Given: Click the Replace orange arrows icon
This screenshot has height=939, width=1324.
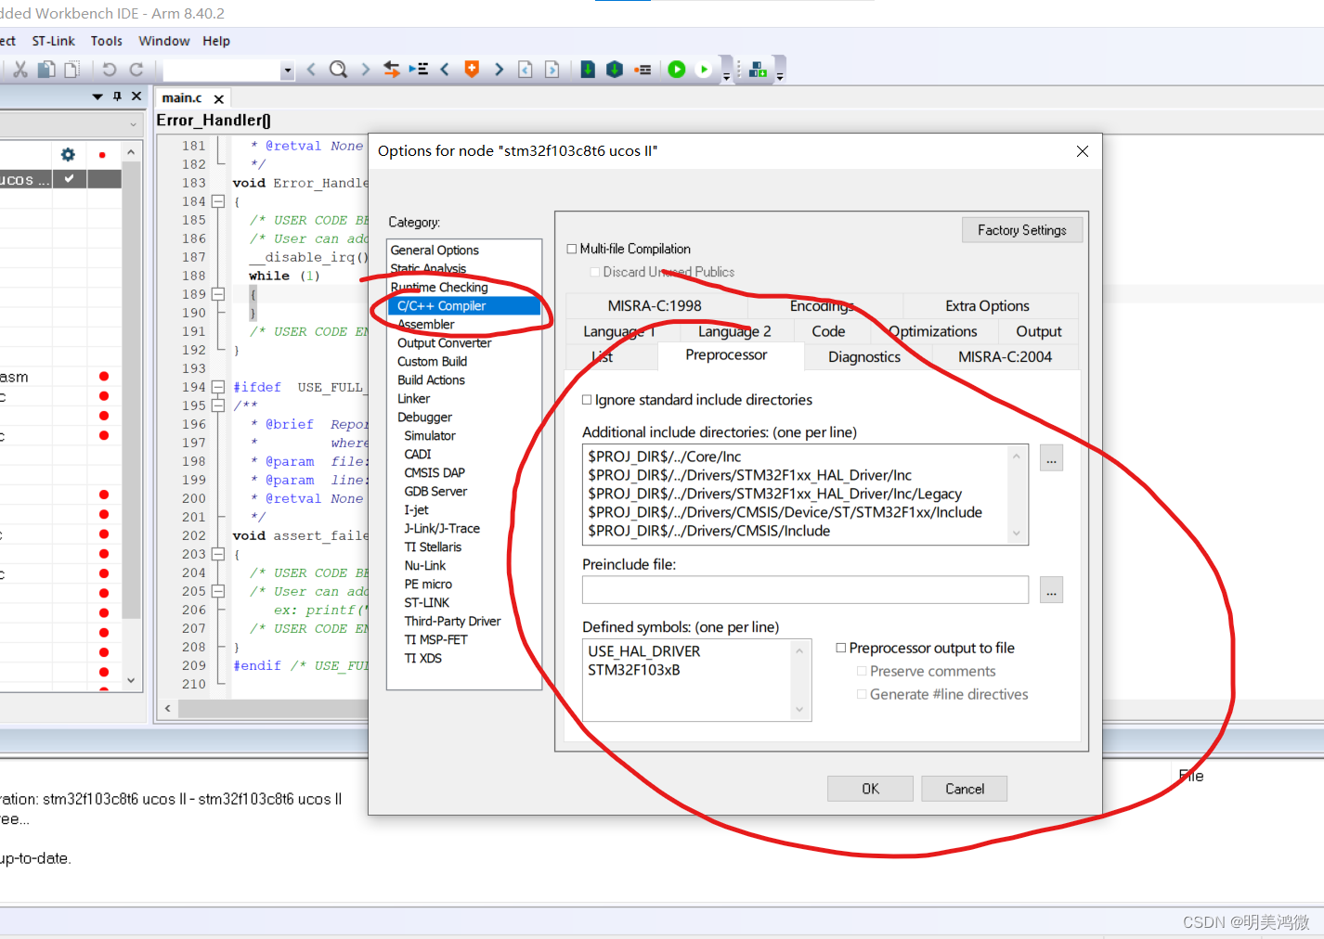Looking at the screenshot, I should [x=392, y=69].
